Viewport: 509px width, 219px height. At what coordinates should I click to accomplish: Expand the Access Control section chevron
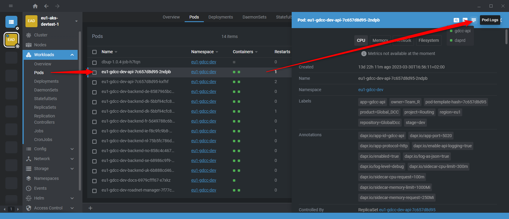tap(72, 208)
